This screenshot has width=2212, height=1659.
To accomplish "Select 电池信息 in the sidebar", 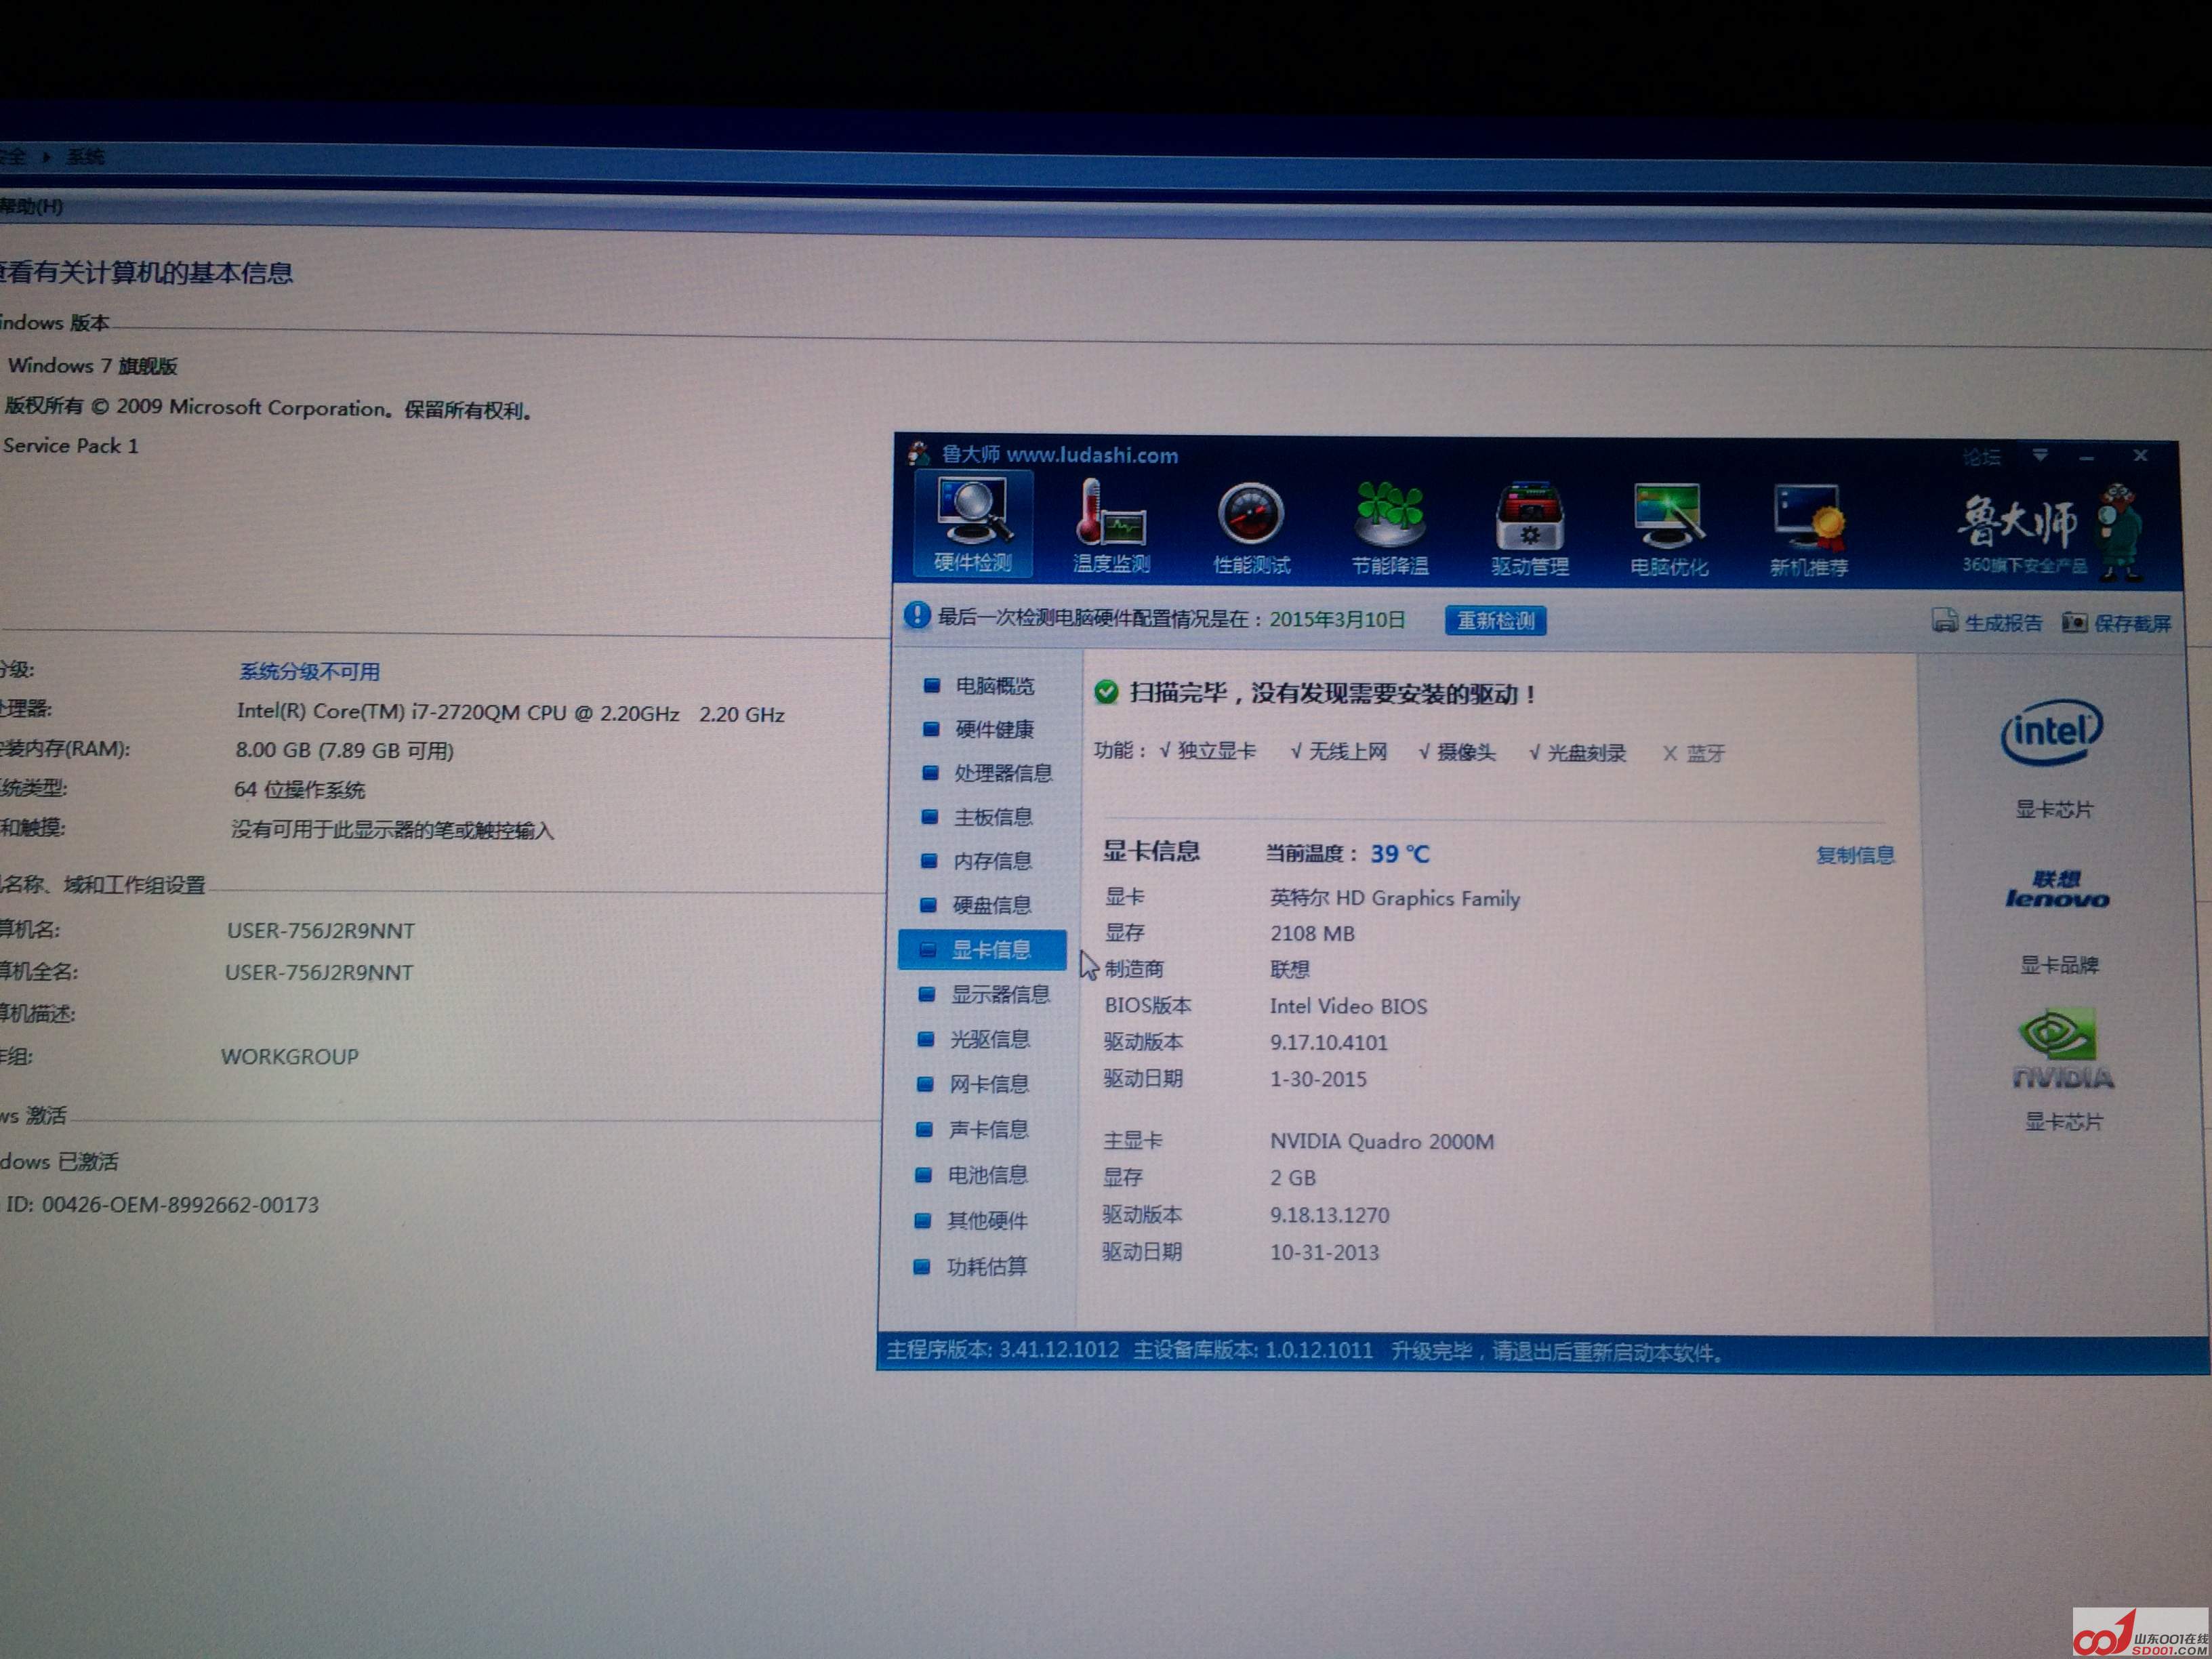I will coord(987,1175).
